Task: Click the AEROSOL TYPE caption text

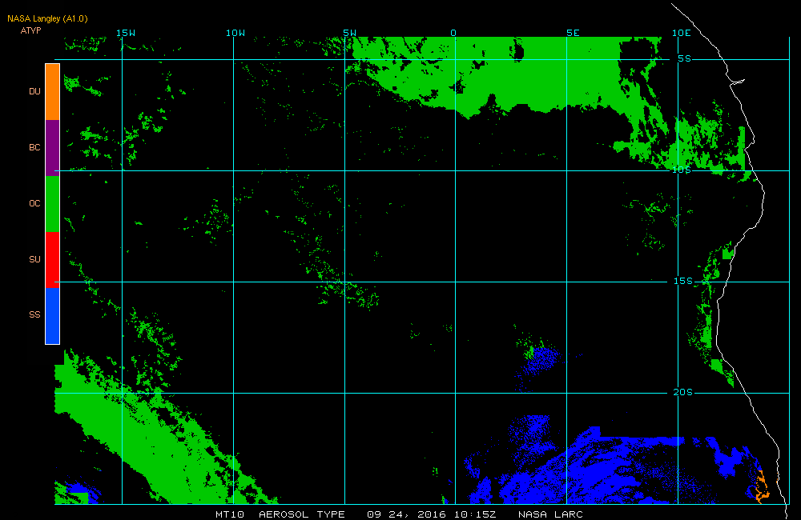Action: point(302,514)
